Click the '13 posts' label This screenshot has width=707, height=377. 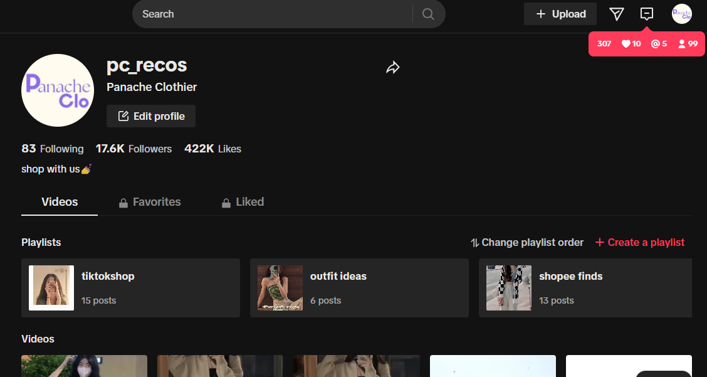pos(557,300)
